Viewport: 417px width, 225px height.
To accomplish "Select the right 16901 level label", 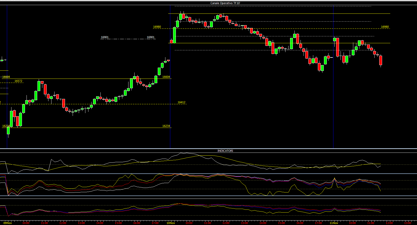I will (151, 37).
